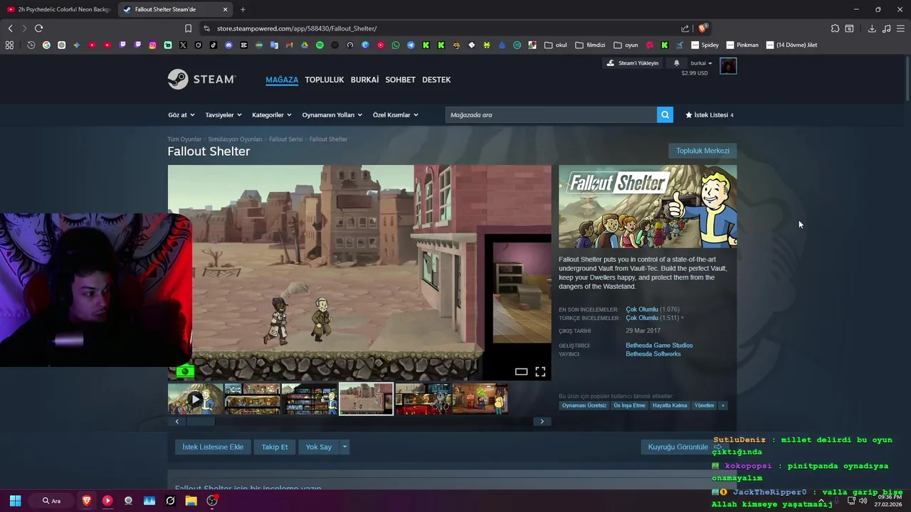
Task: Click the thumbnail strip horizontal scrollbar
Action: point(200,421)
